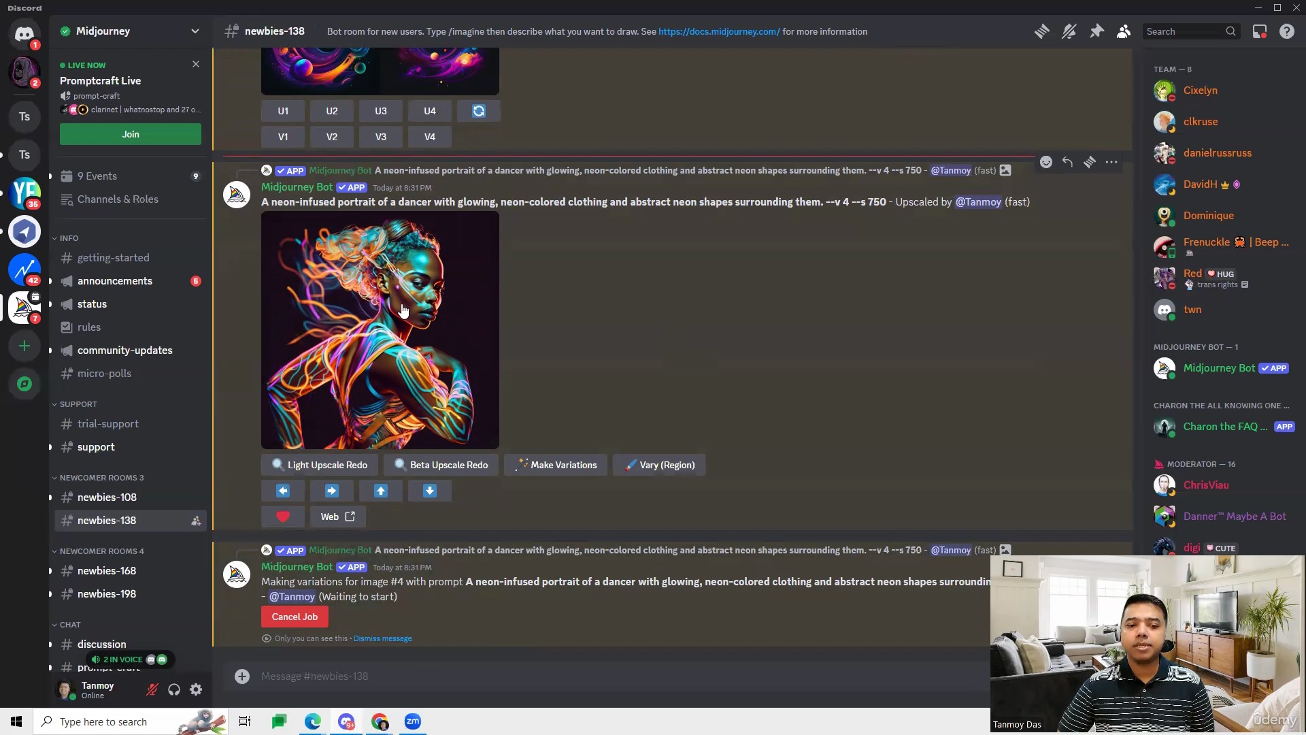Switch to newbies-108 channel
Screen dimensions: 1306x735
coord(131,497)
